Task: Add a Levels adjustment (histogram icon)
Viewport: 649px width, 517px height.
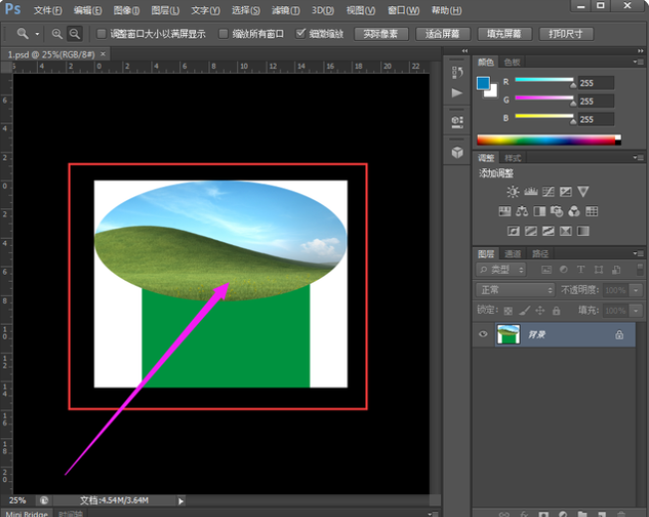Action: tap(531, 191)
